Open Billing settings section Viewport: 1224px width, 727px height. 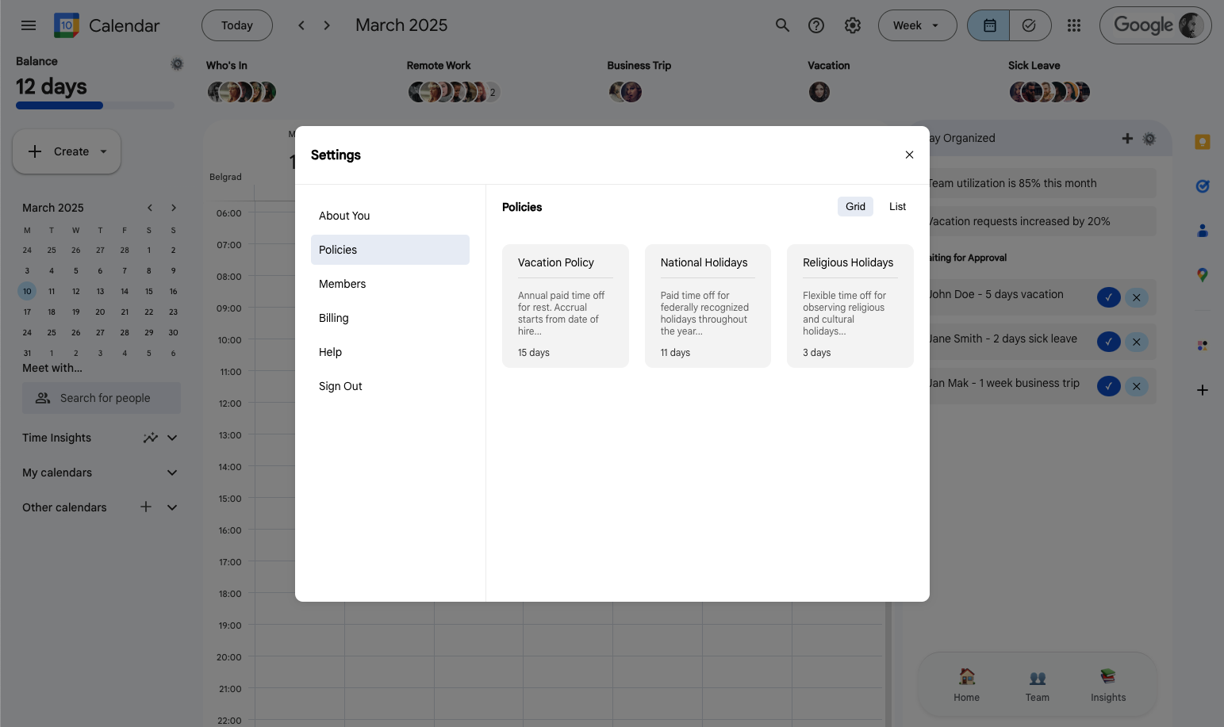point(390,318)
